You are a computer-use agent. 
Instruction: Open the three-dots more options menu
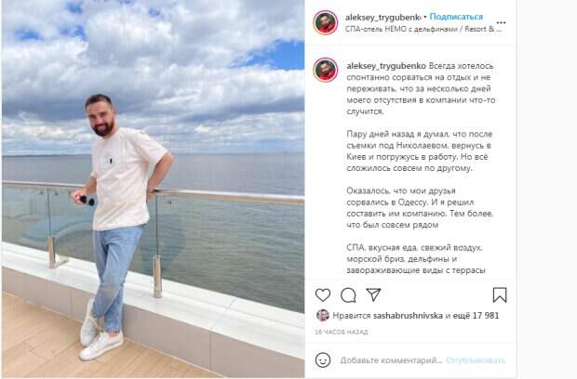click(501, 23)
